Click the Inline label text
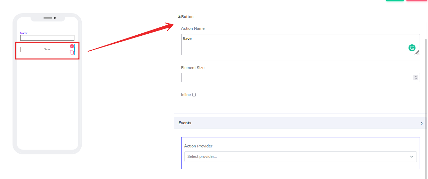Screen dimensions: 428x179 coord(186,95)
